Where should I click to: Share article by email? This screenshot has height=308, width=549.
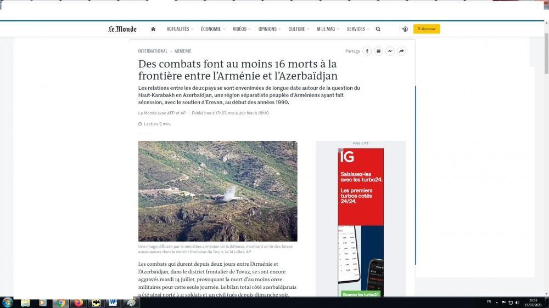pyautogui.click(x=378, y=51)
